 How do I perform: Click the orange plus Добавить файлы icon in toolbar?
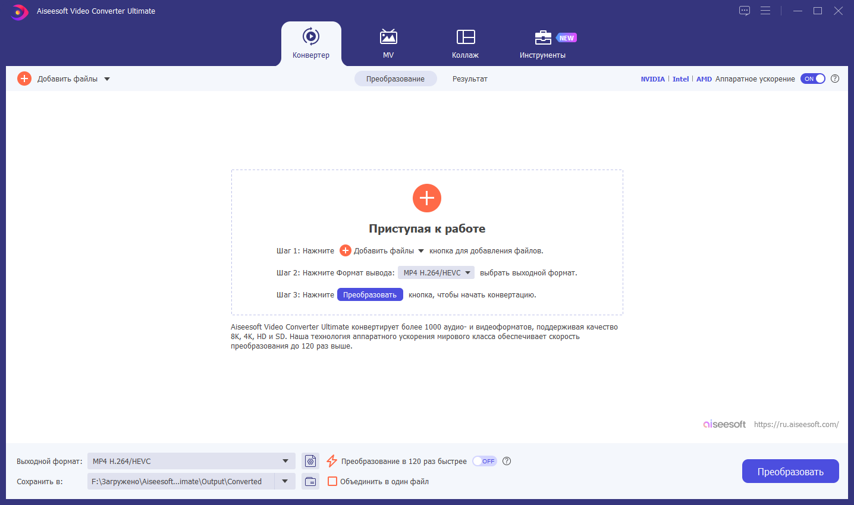(x=24, y=79)
